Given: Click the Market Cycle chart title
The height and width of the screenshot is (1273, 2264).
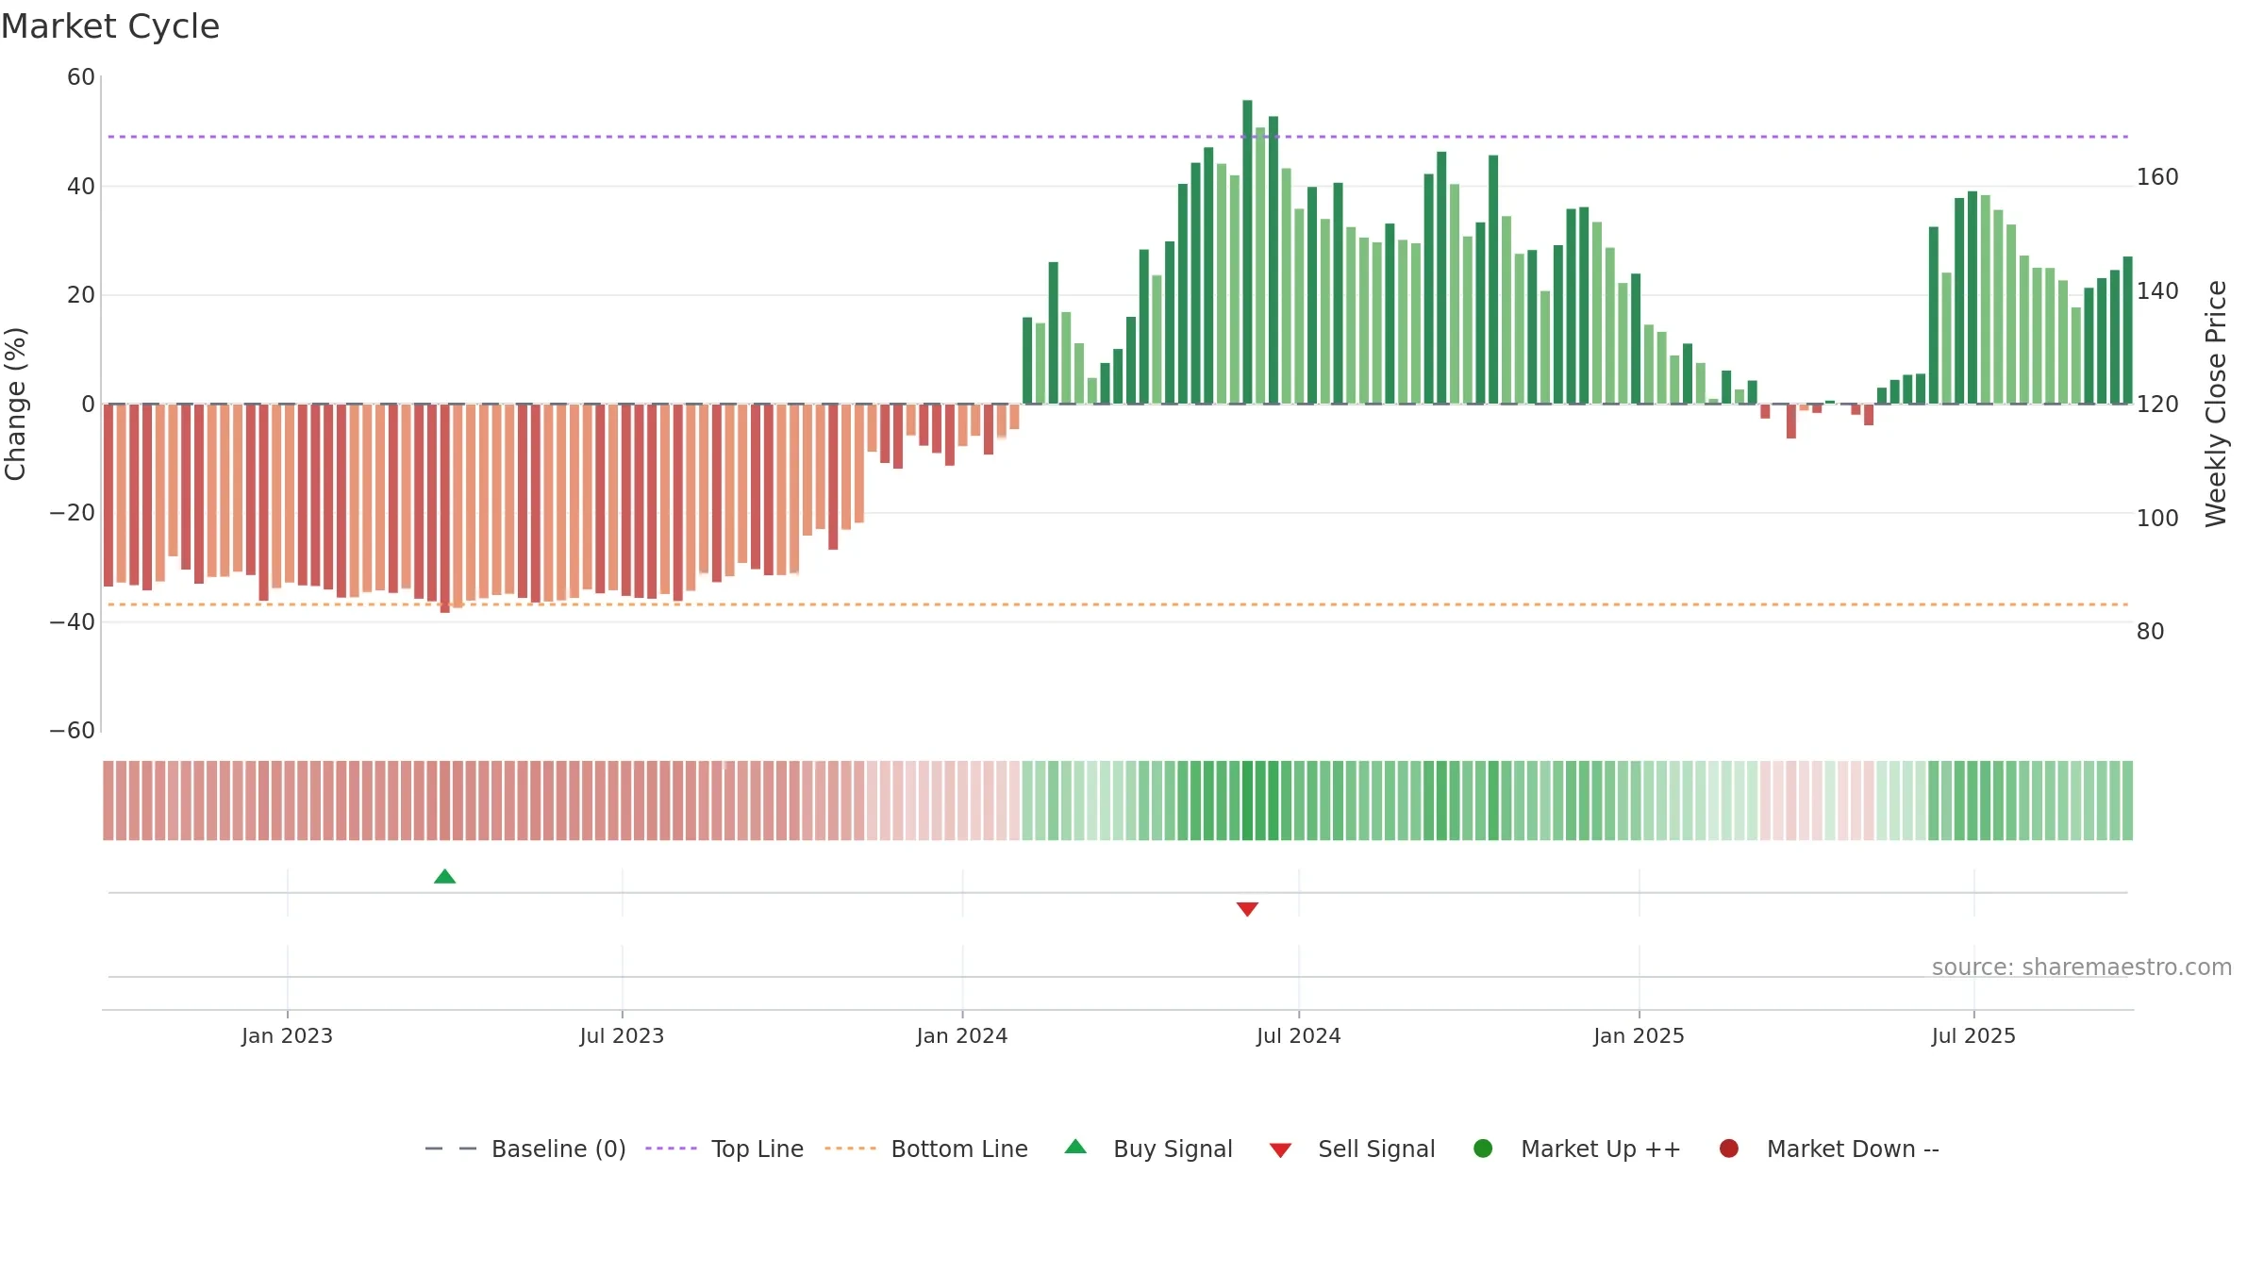Looking at the screenshot, I should click(110, 26).
